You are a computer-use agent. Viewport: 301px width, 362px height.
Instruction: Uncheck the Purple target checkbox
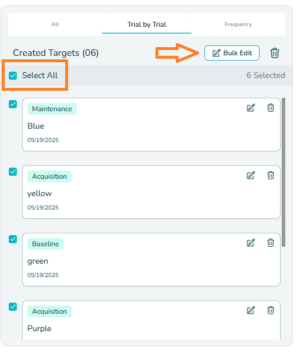(x=13, y=307)
